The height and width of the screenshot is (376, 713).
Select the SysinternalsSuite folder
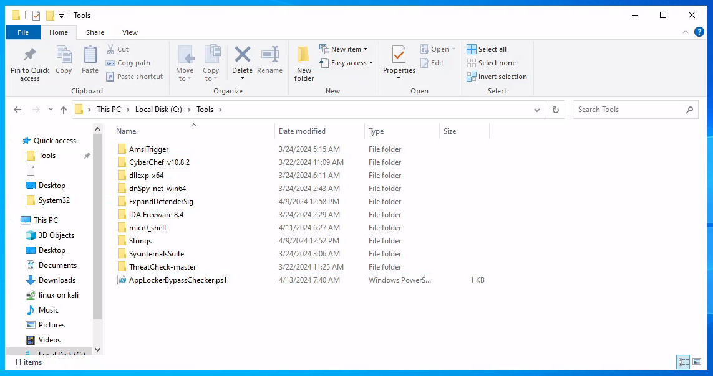pyautogui.click(x=157, y=255)
